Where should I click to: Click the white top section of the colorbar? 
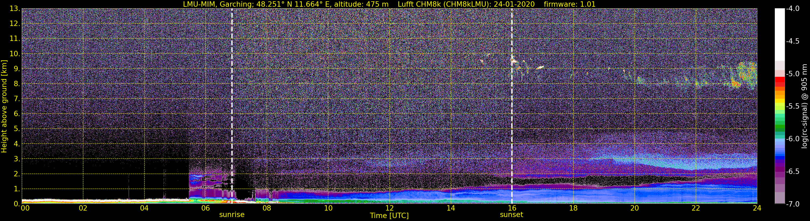pos(780,35)
